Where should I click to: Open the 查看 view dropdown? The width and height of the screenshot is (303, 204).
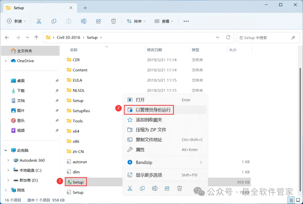tap(164, 21)
